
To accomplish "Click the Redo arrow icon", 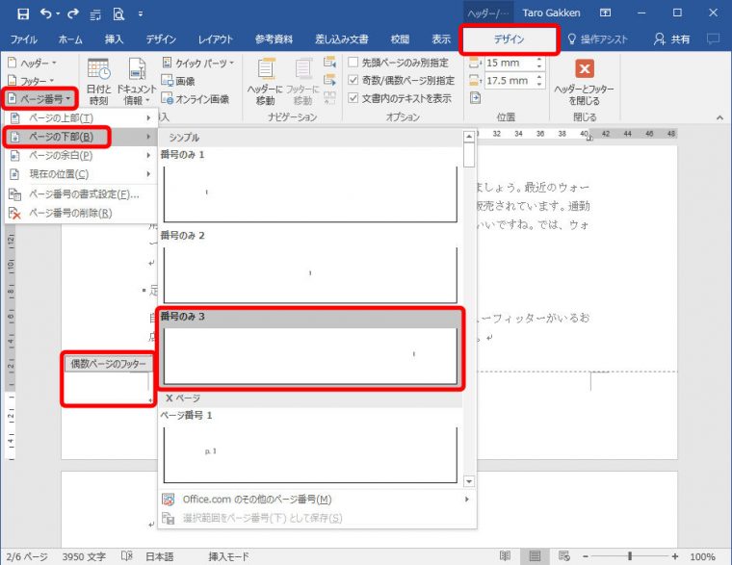I will click(x=73, y=13).
